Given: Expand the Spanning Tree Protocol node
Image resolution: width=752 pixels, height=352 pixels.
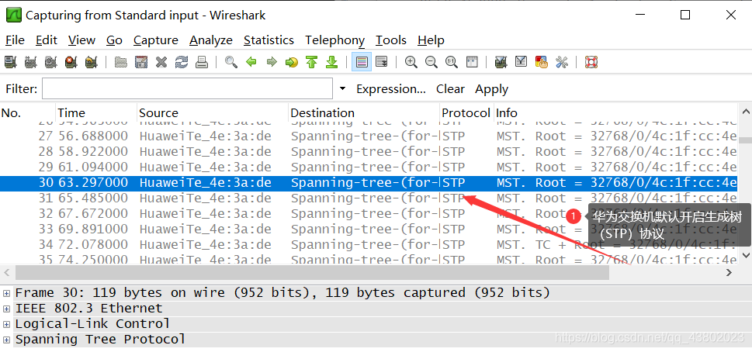Looking at the screenshot, I should coord(7,340).
